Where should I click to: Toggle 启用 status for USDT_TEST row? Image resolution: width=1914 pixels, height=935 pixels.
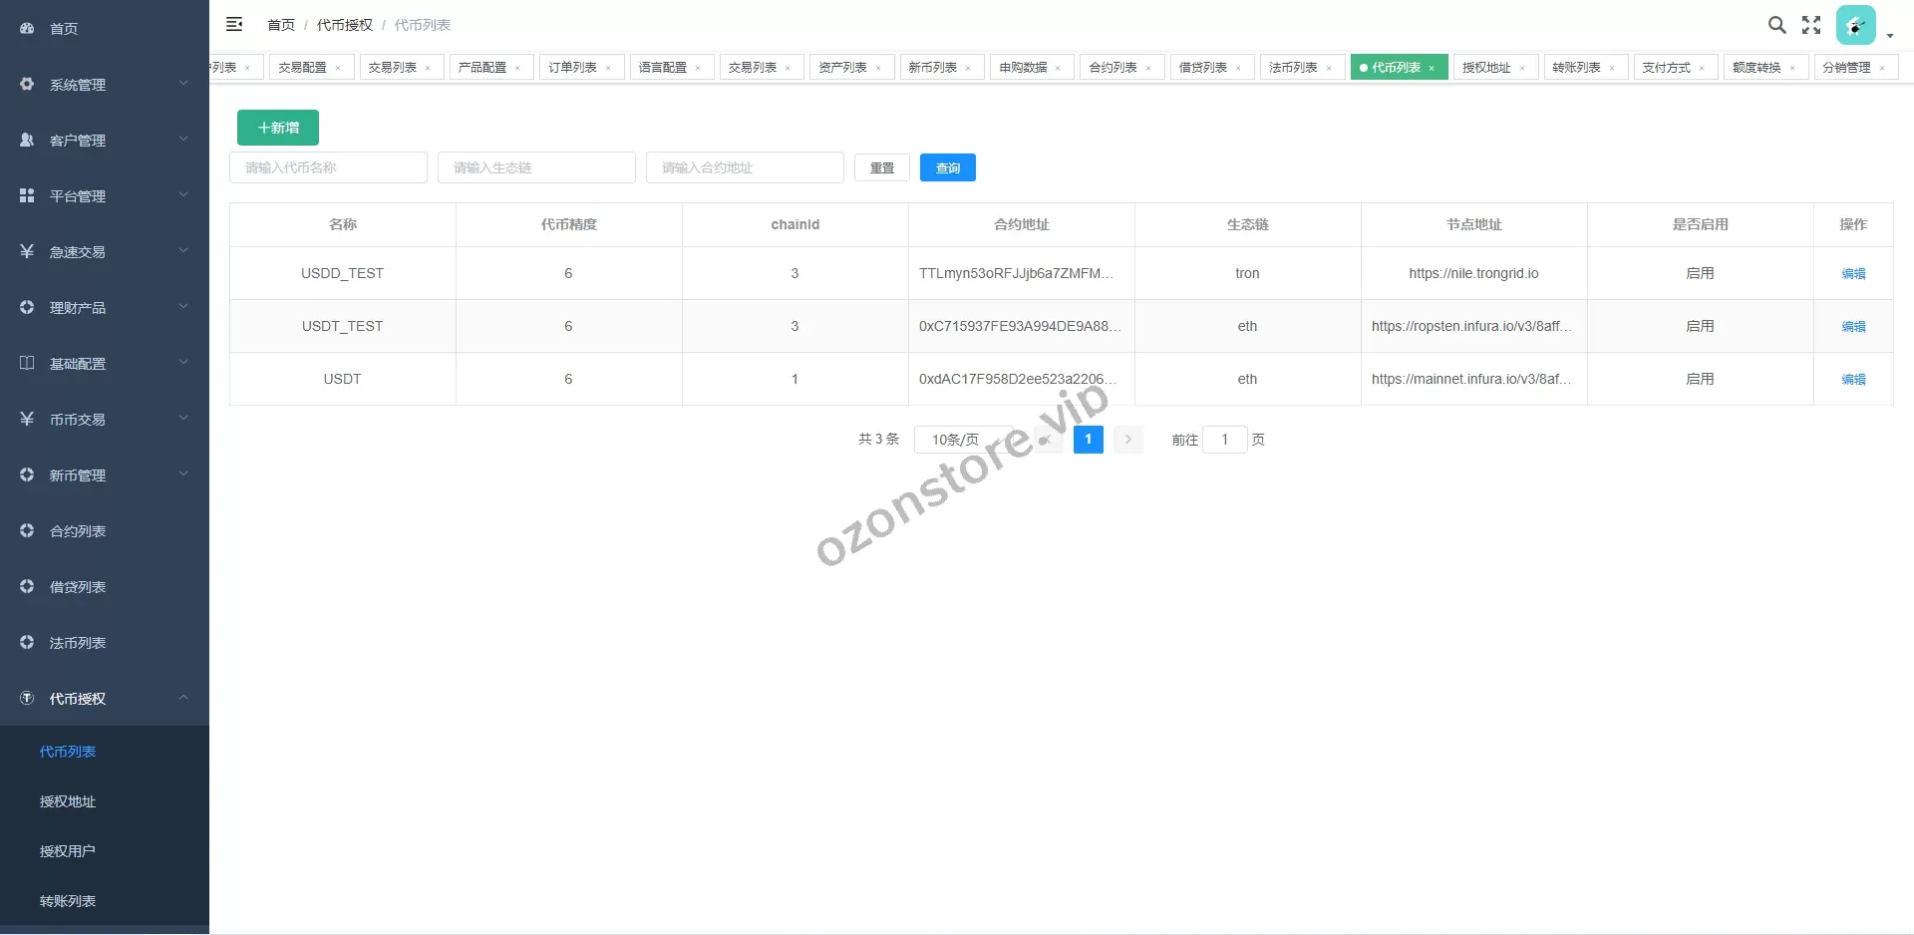tap(1701, 326)
